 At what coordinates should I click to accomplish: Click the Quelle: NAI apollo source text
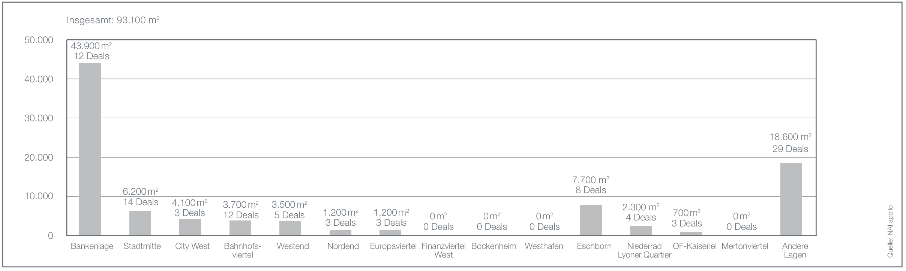click(890, 231)
